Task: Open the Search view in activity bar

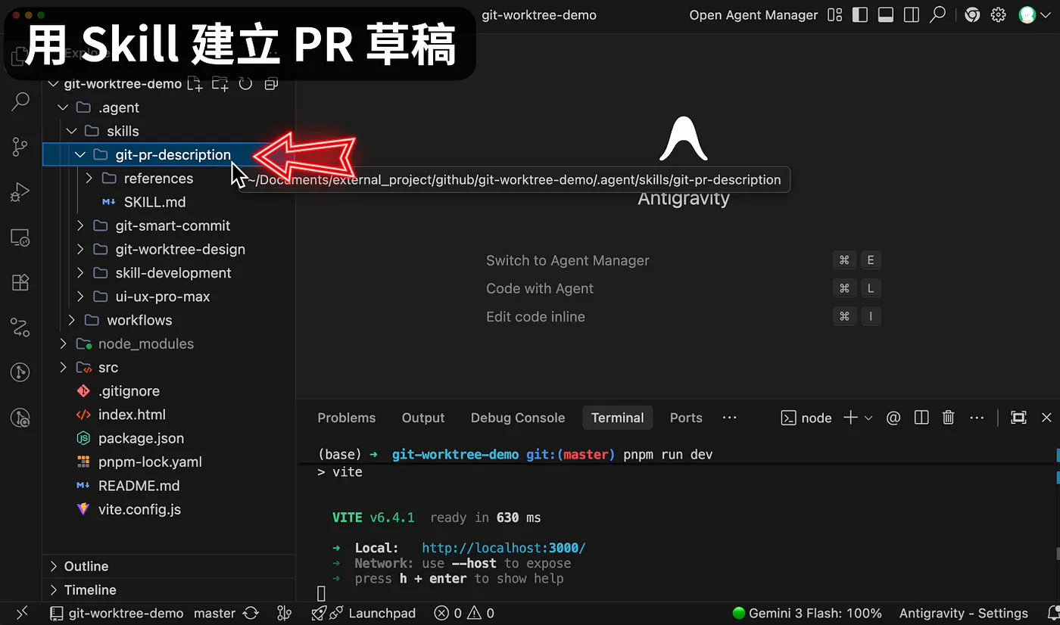Action: point(20,101)
